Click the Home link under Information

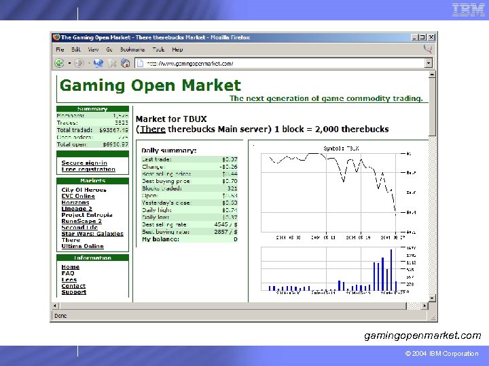pos(71,267)
